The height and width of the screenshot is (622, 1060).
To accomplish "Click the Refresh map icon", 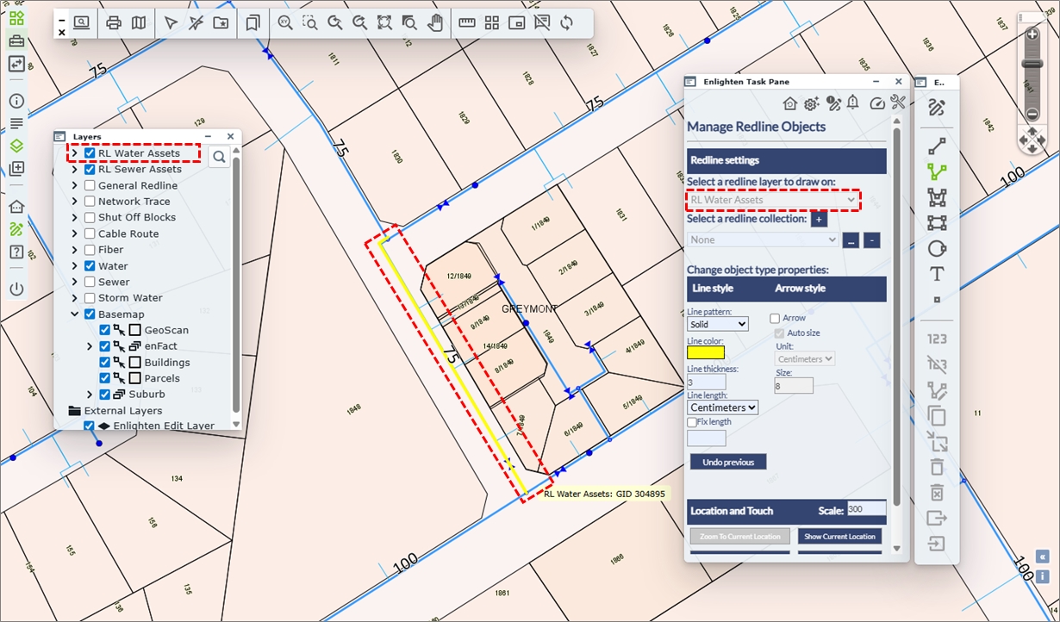I will point(566,23).
